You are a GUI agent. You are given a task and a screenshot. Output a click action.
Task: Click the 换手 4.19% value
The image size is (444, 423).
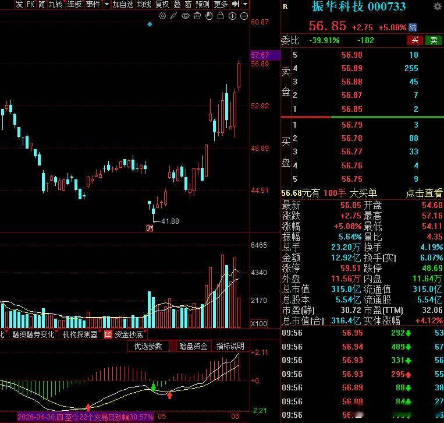432,247
